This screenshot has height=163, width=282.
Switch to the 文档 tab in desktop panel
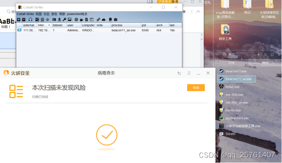[231, 62]
